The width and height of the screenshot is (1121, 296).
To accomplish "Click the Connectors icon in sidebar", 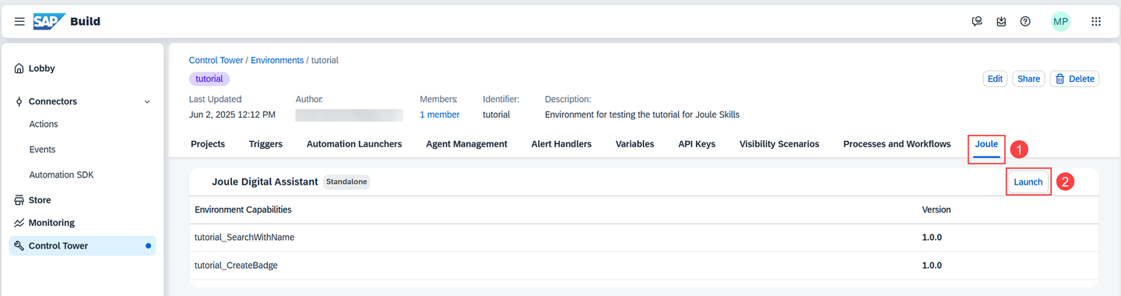I will pos(19,101).
